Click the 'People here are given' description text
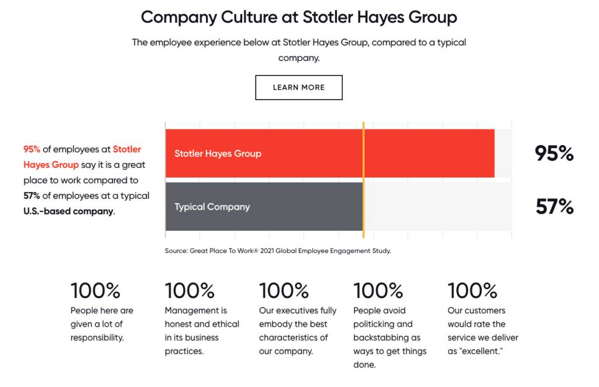 [x=102, y=324]
